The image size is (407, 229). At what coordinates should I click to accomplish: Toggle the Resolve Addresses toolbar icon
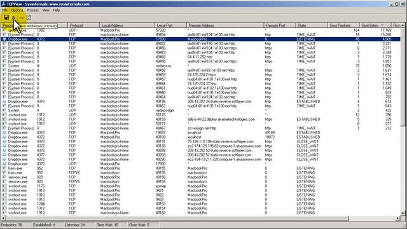(13, 18)
